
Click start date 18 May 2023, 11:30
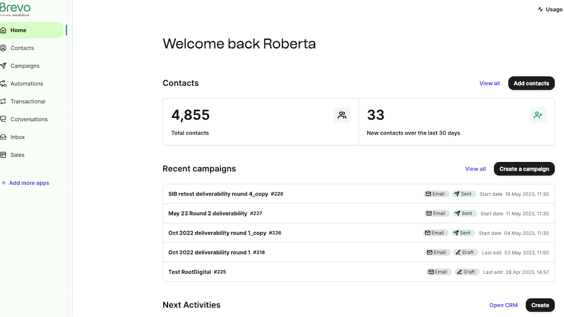pos(527,194)
